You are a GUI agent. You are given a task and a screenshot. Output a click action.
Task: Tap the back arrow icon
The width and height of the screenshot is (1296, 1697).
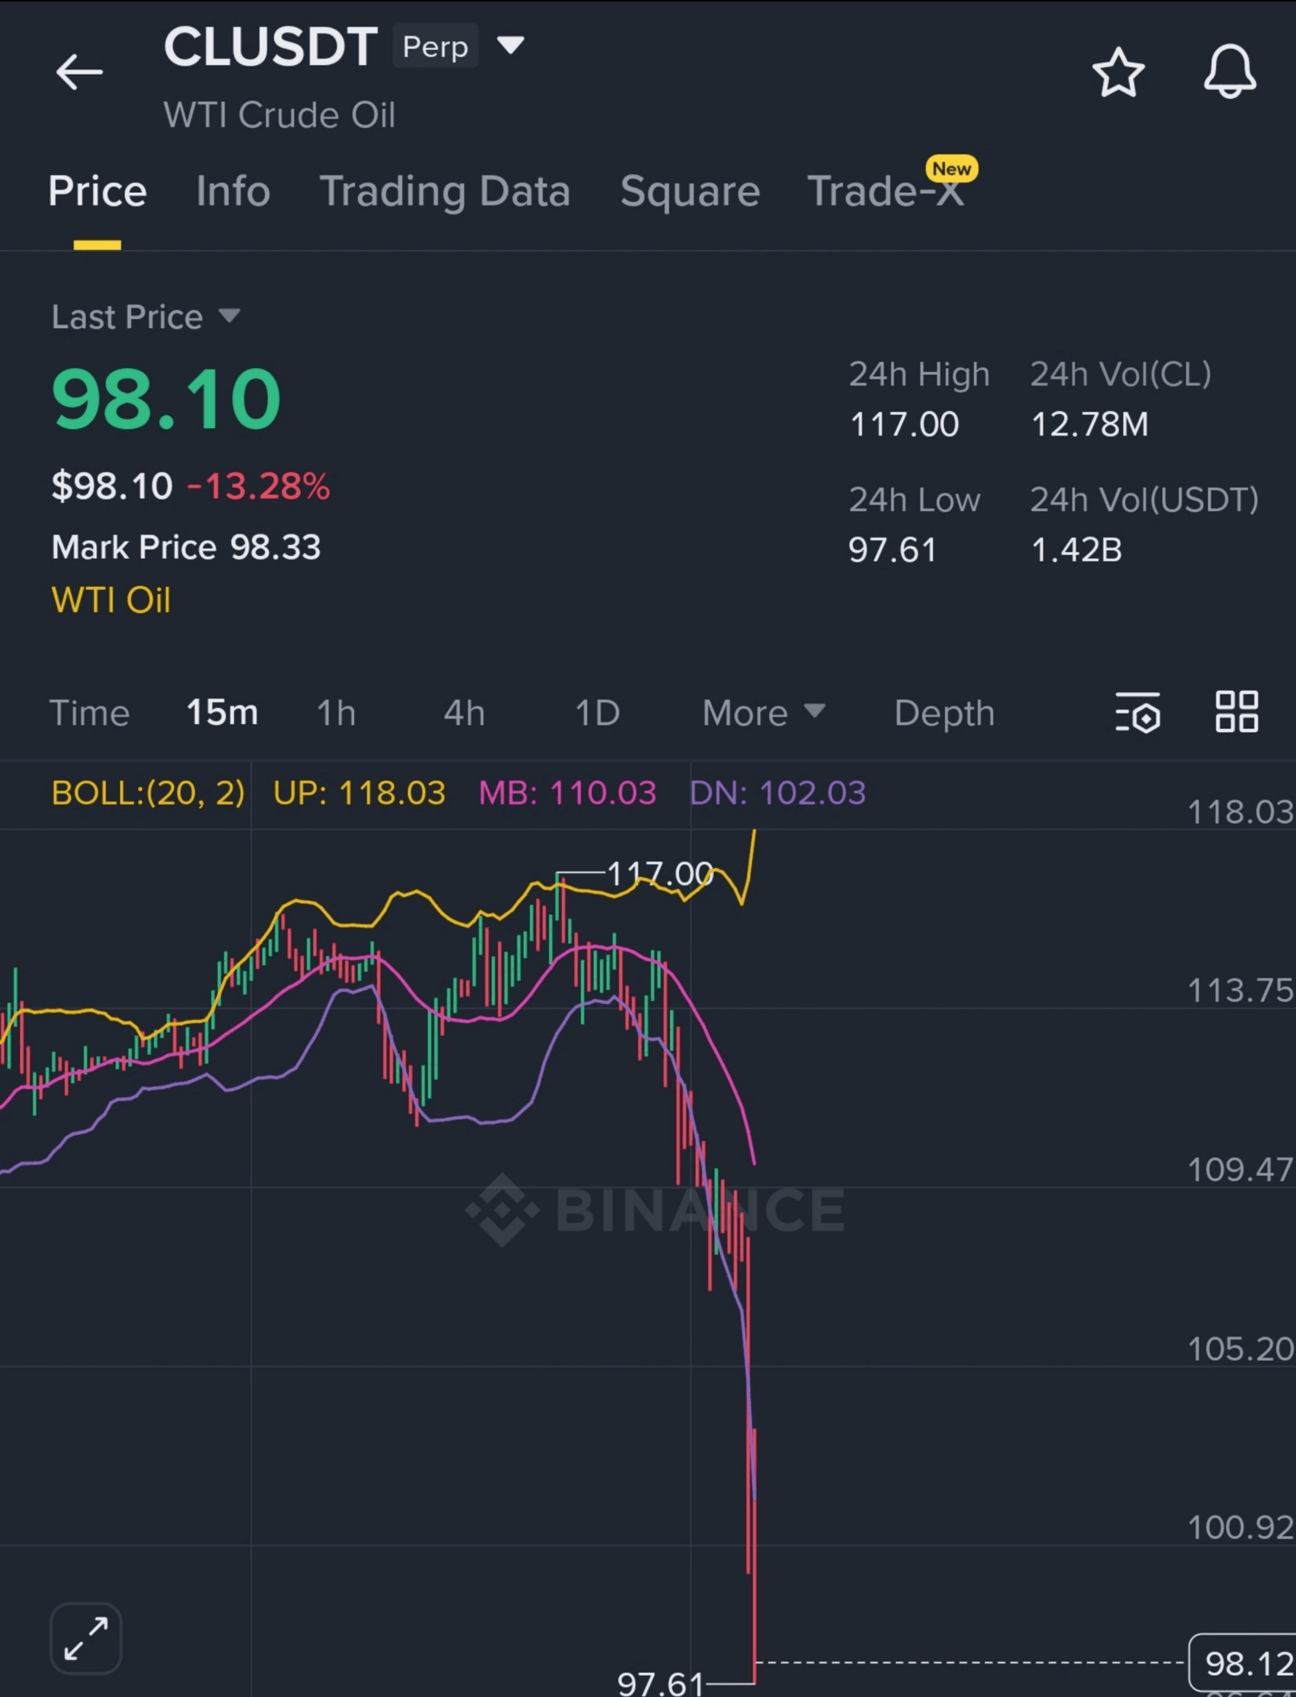pos(79,72)
